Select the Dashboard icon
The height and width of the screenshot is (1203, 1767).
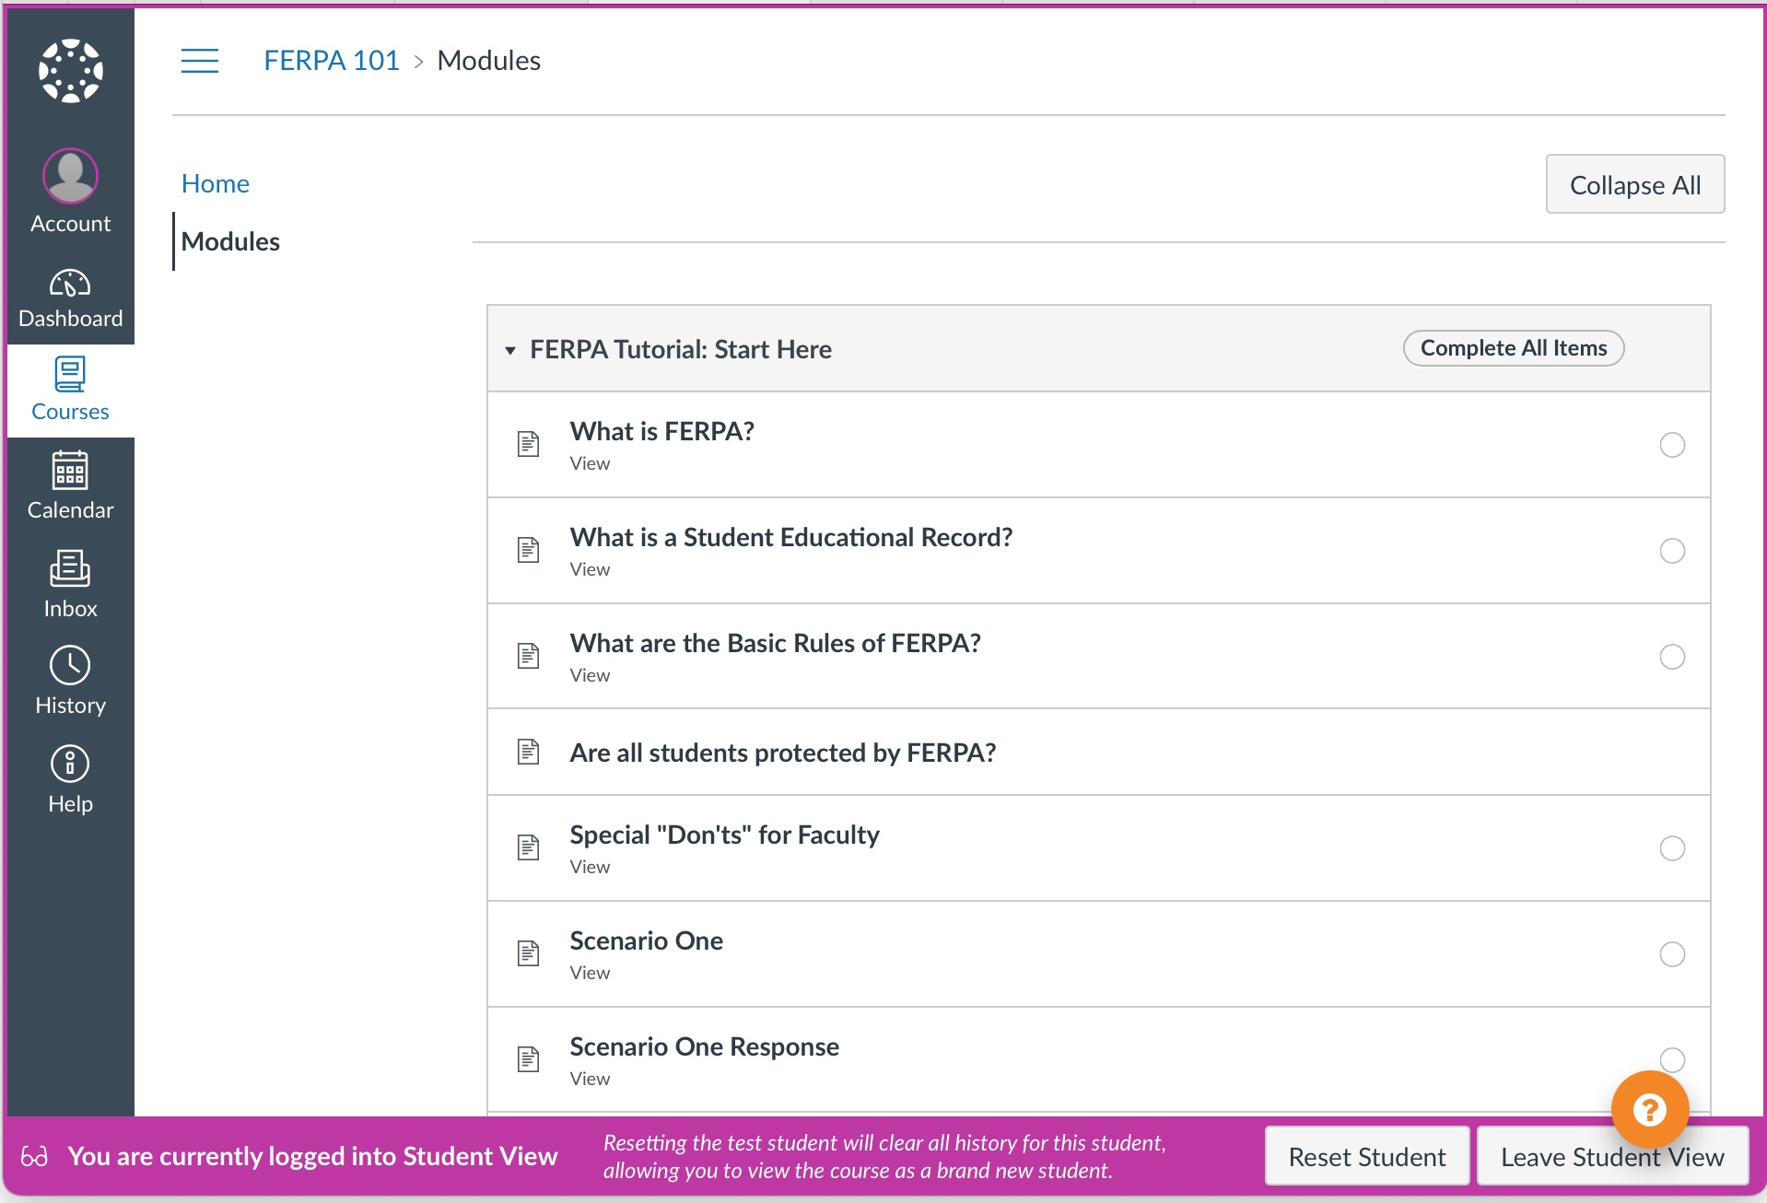70,297
